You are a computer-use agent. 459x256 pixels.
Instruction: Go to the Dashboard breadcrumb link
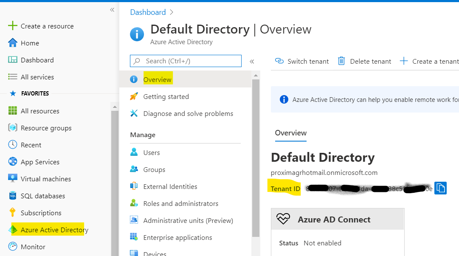point(148,12)
